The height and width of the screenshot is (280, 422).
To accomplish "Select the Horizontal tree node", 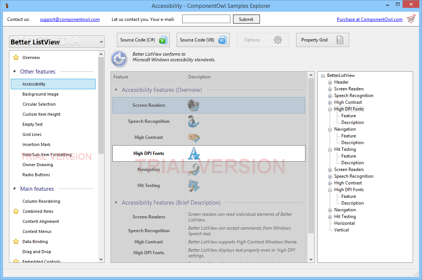I will pos(344,223).
